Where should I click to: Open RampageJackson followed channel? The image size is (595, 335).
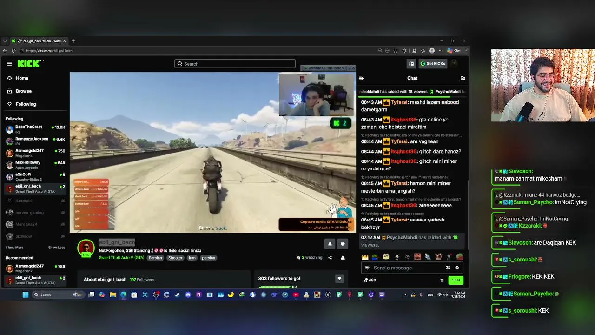pyautogui.click(x=35, y=141)
